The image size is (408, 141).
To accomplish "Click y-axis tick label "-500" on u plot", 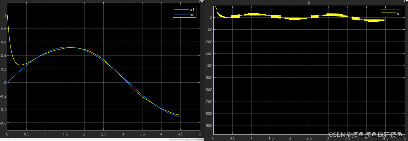I will pos(208,78).
